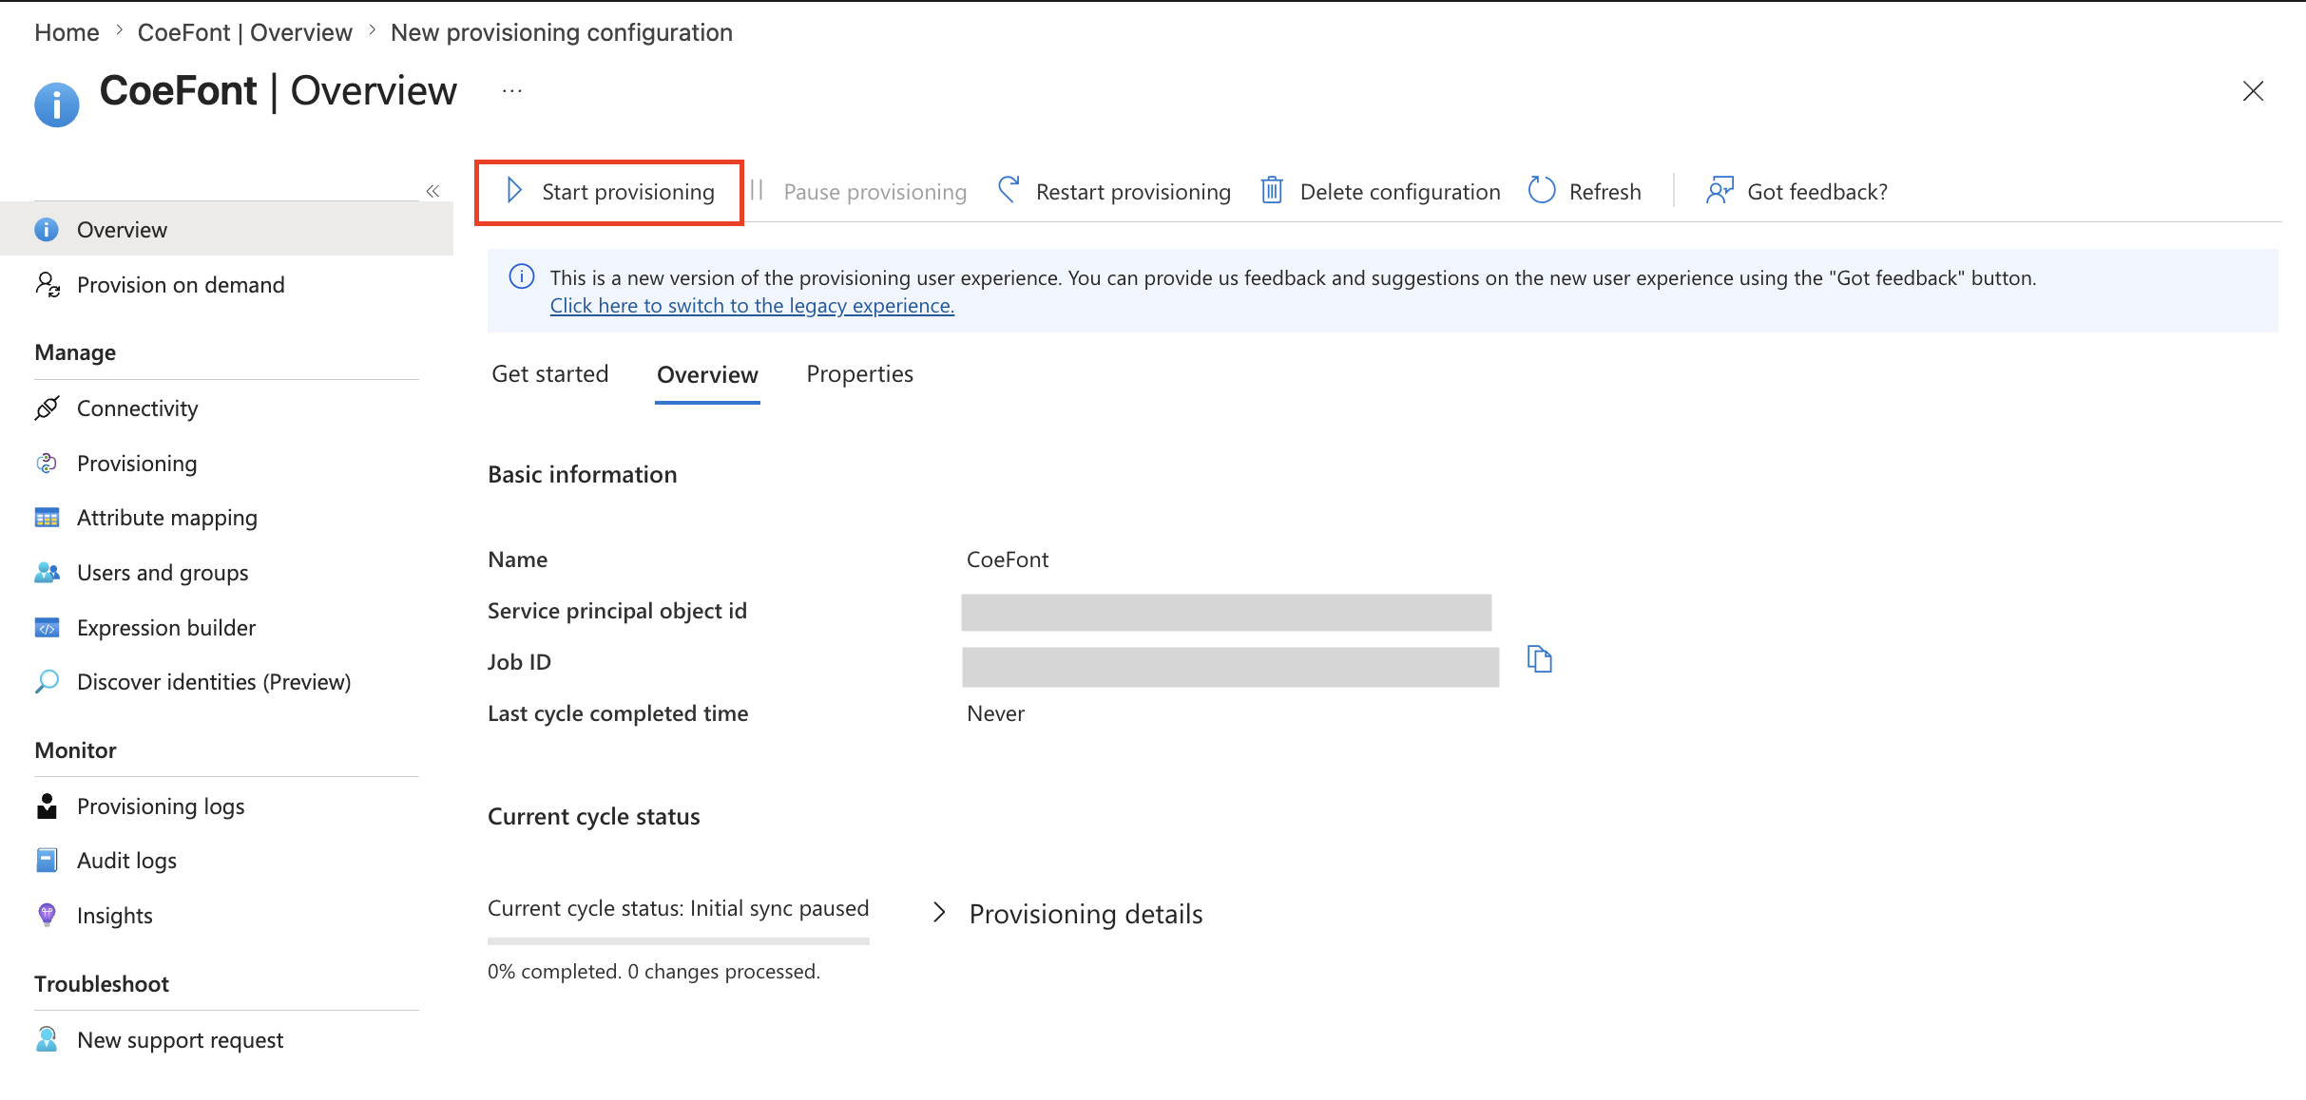Click the Pause provisioning label

click(874, 192)
